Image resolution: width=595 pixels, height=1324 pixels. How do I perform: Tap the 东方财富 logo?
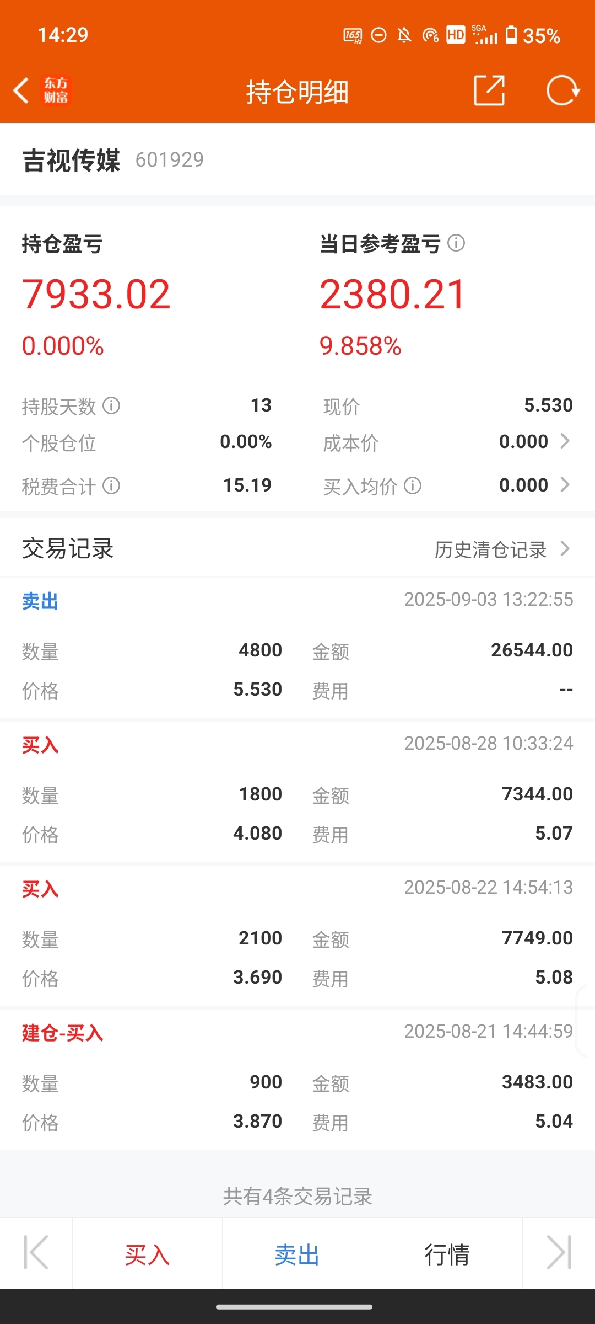(x=56, y=90)
